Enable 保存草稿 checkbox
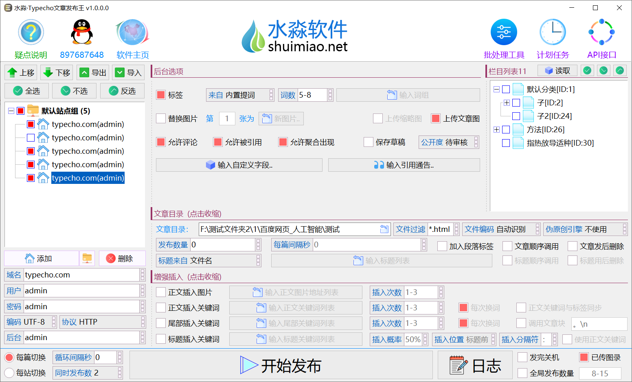Viewport: 632px width, 382px height. [x=369, y=142]
